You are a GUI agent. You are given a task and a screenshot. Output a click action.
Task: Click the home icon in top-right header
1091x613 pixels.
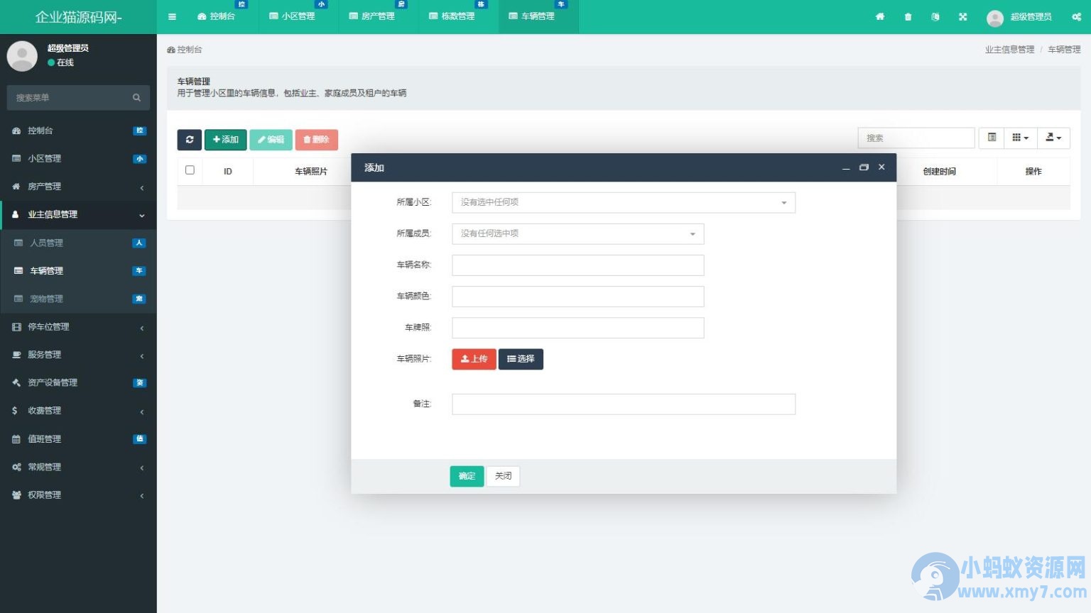pyautogui.click(x=880, y=16)
